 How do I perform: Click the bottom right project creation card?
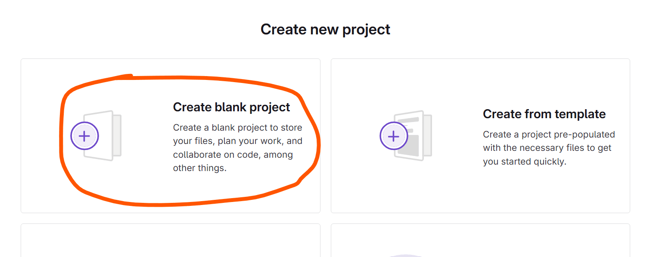click(x=480, y=241)
